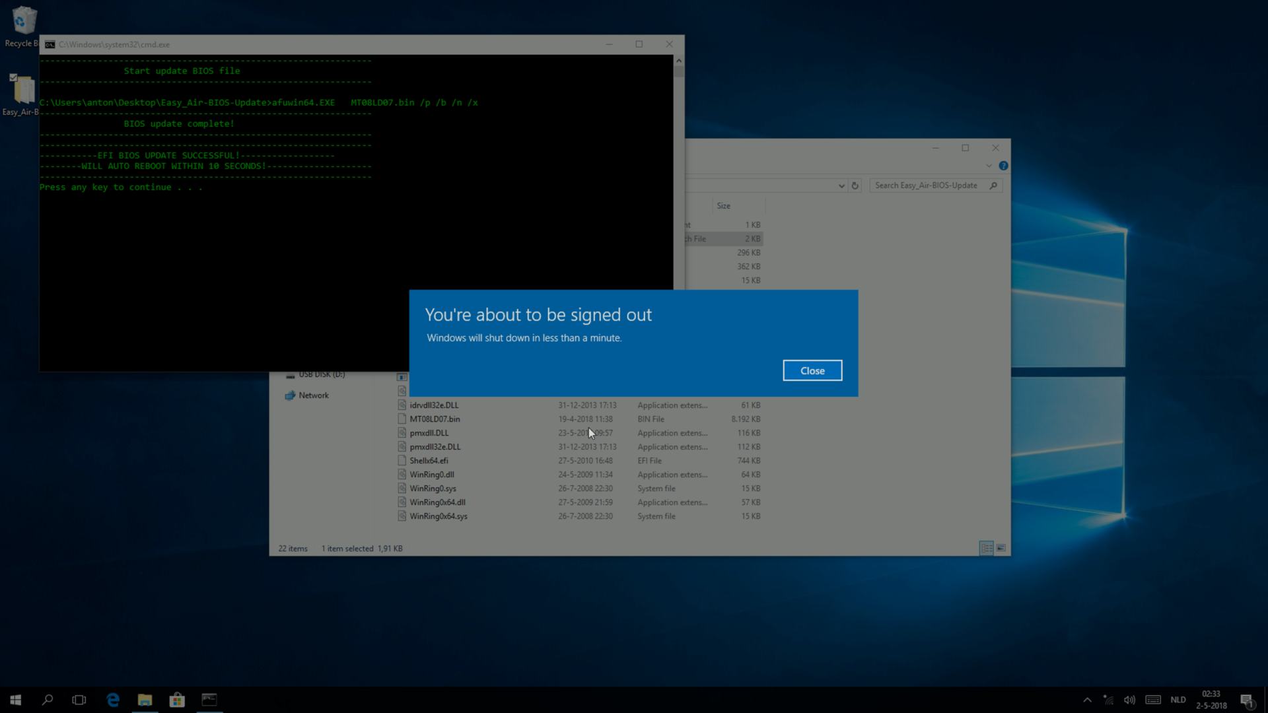Select the MT08LD07.bin file
This screenshot has width=1268, height=713.
pyautogui.click(x=435, y=419)
